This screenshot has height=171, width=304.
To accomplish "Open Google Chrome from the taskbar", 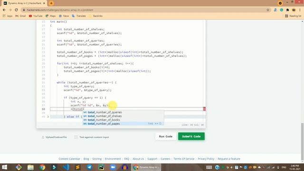I will [x=42, y=167].
